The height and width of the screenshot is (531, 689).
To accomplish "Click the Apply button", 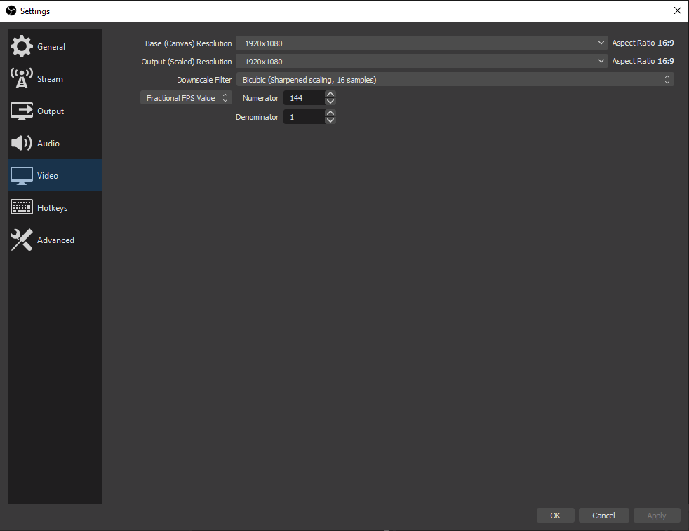I will click(x=657, y=515).
